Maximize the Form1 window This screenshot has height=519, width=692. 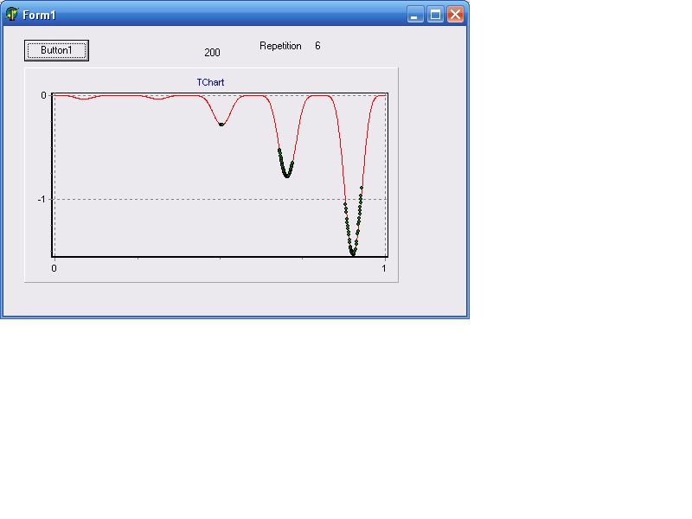point(436,15)
